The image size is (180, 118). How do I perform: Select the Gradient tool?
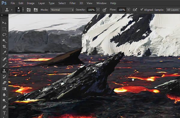pyautogui.click(x=4, y=89)
